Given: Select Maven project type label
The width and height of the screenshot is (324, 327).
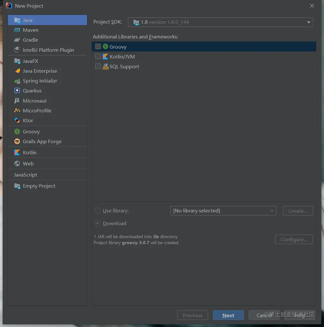Looking at the screenshot, I should point(31,30).
